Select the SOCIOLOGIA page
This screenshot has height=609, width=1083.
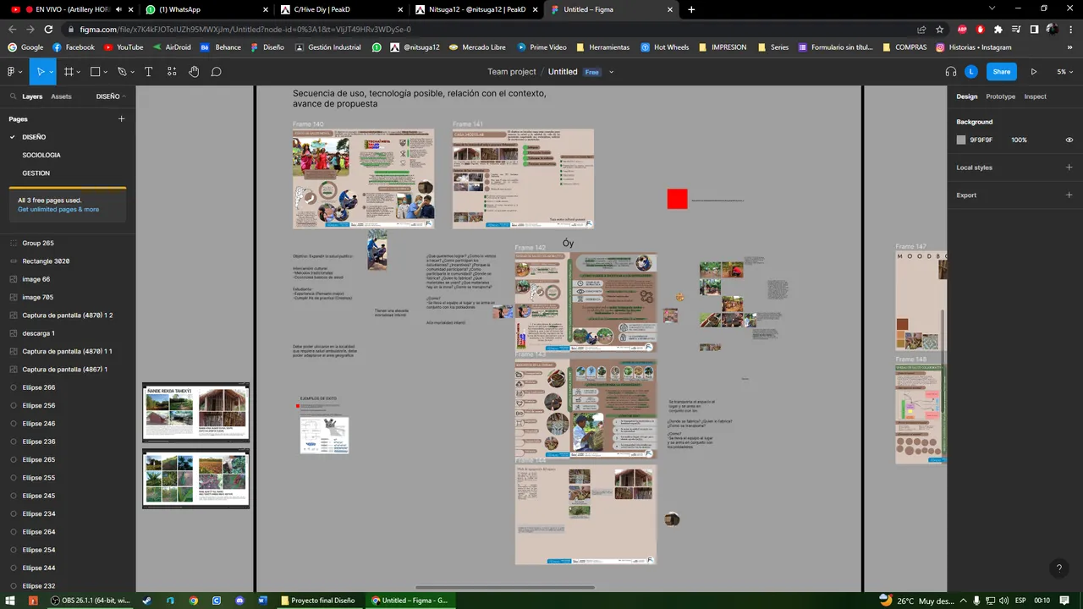pyautogui.click(x=41, y=155)
